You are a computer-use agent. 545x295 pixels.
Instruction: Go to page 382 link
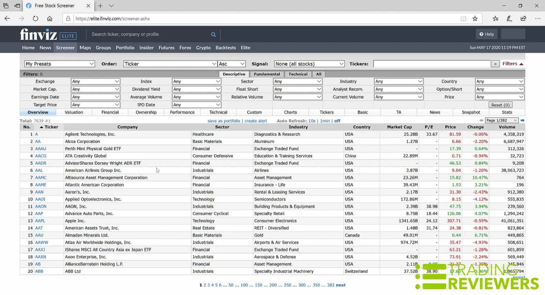[331, 285]
